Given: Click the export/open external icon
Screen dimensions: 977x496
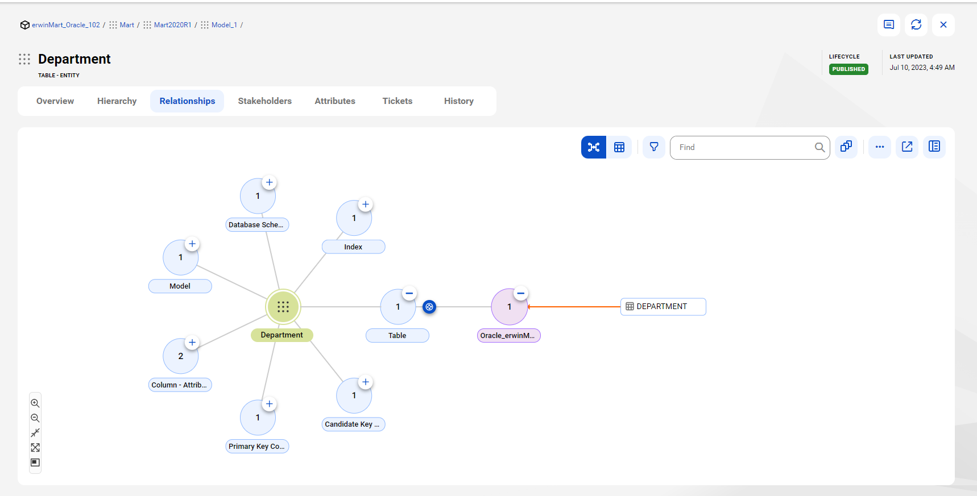Looking at the screenshot, I should 907,147.
